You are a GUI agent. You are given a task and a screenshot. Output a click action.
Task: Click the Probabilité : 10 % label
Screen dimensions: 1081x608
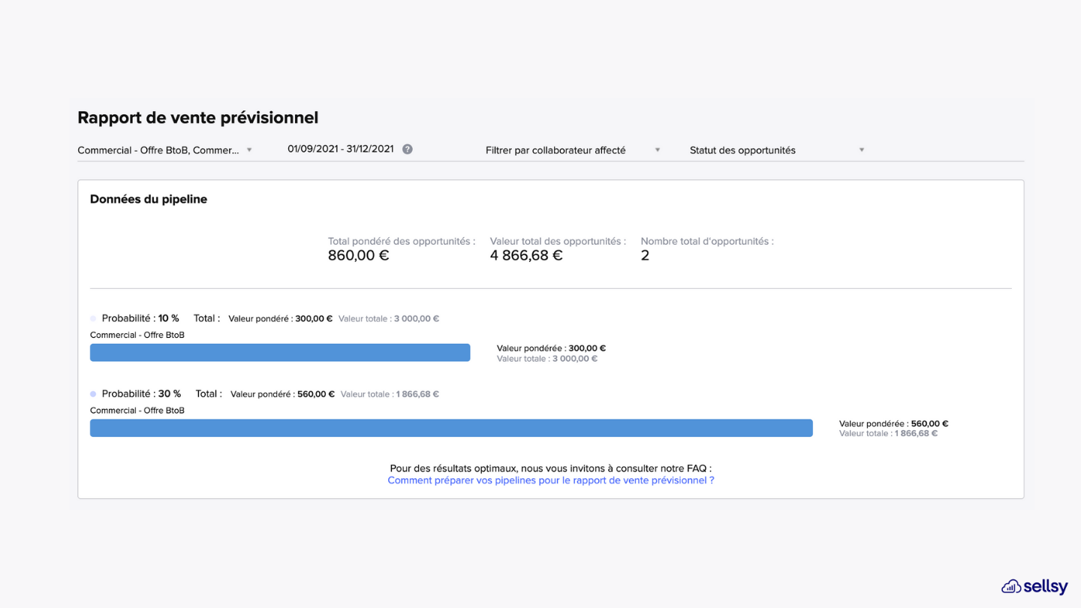pyautogui.click(x=140, y=318)
